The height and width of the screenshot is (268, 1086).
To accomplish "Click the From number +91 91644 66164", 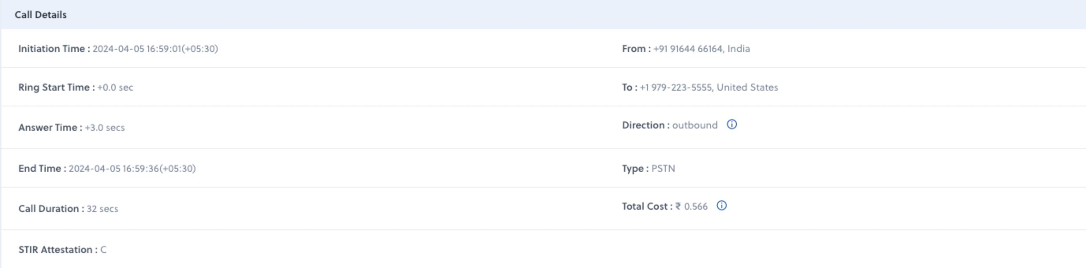I will click(688, 49).
